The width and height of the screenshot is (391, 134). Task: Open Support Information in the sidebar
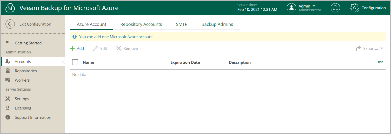pos(33,117)
